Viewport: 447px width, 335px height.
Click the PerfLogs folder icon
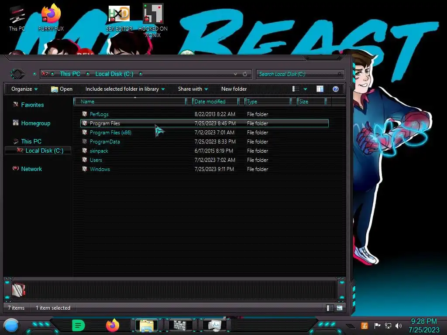pyautogui.click(x=85, y=114)
